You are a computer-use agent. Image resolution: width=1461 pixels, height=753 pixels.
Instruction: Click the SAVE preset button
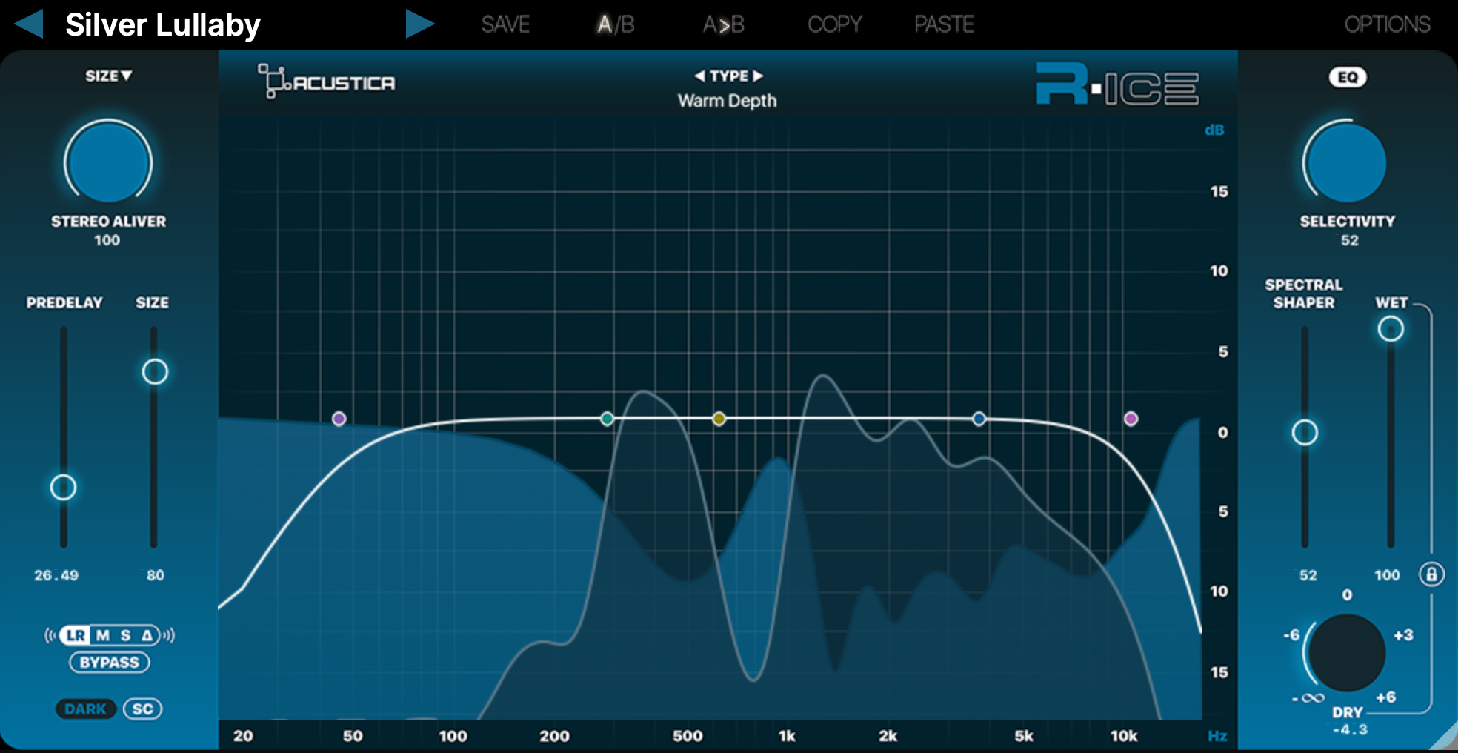point(505,24)
